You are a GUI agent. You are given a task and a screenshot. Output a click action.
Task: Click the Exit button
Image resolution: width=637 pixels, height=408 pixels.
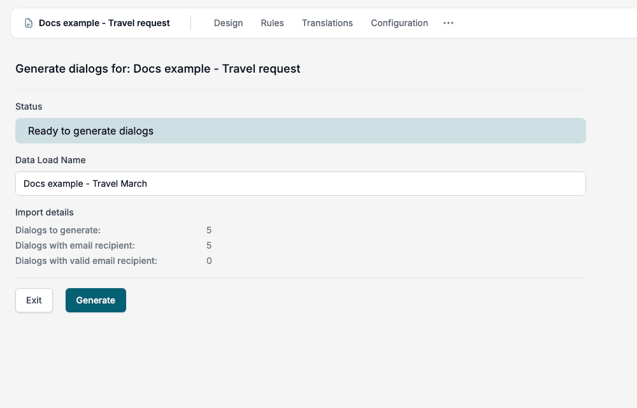tap(34, 300)
